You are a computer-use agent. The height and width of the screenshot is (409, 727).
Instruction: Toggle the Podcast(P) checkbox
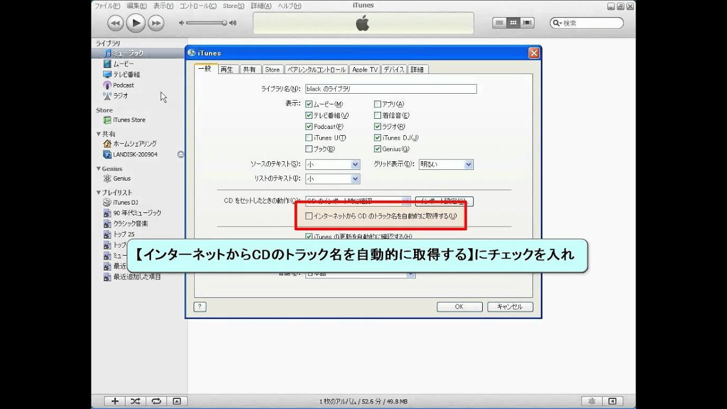point(309,127)
